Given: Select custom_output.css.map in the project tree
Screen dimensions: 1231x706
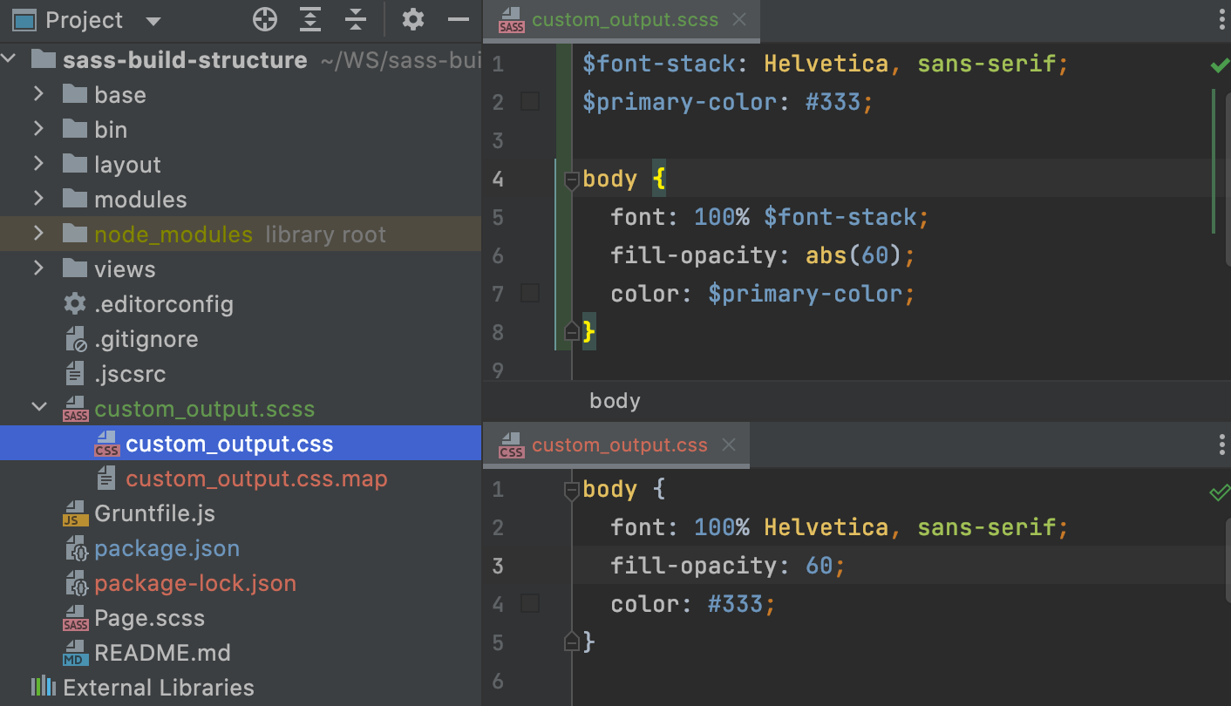Looking at the screenshot, I should 255,478.
